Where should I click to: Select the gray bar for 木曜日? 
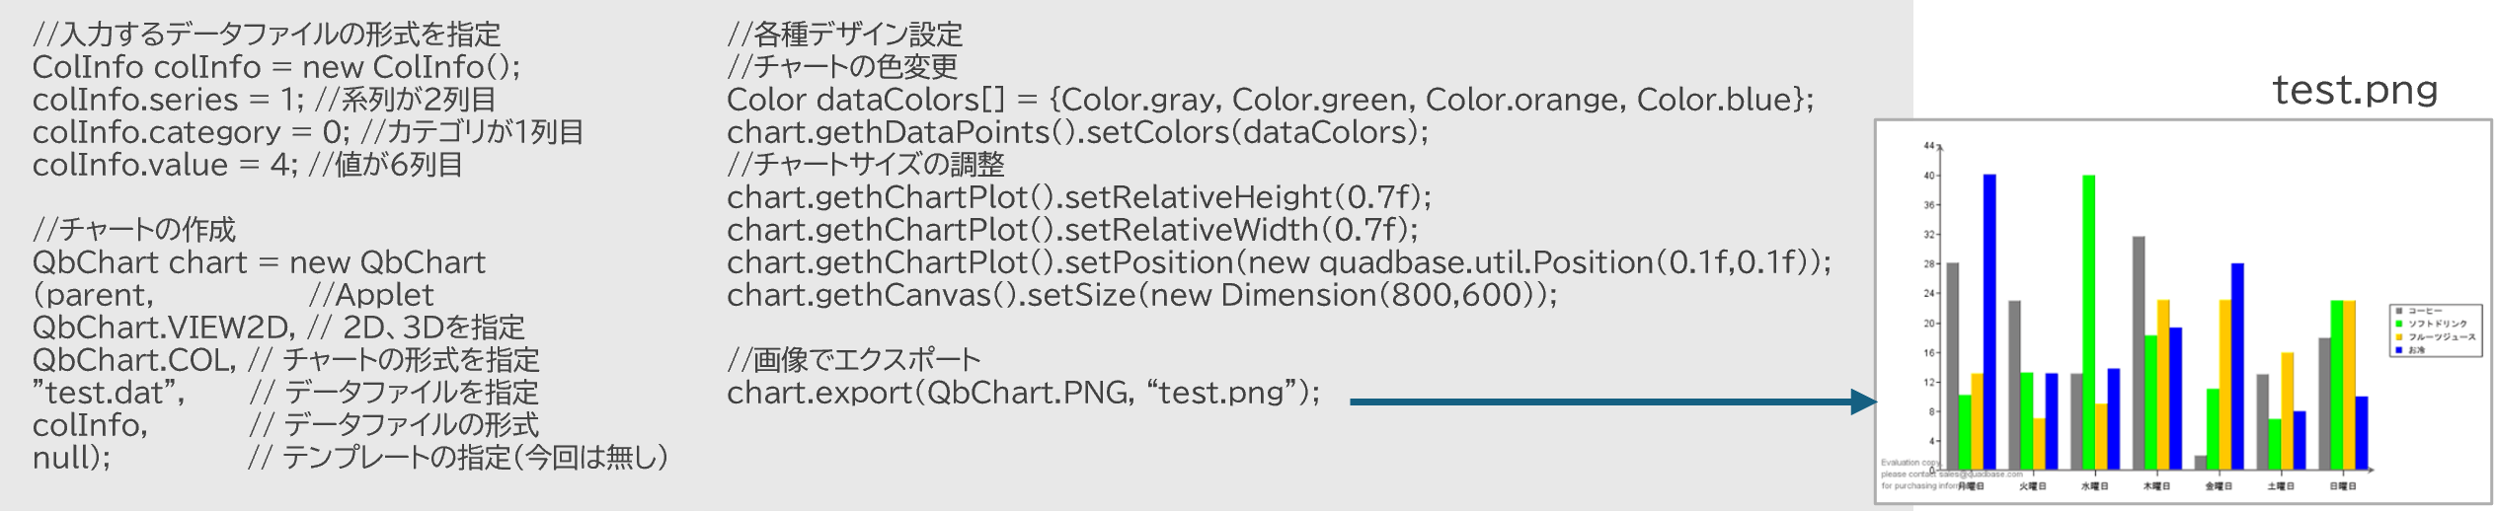[2139, 353]
